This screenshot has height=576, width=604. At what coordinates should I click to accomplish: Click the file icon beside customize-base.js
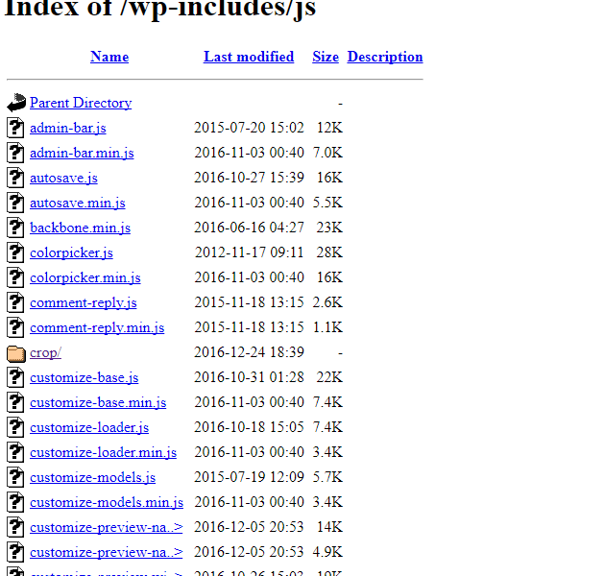(15, 377)
